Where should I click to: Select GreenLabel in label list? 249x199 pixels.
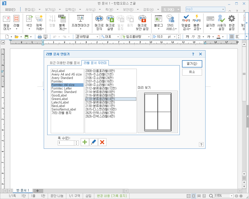(x=59, y=99)
